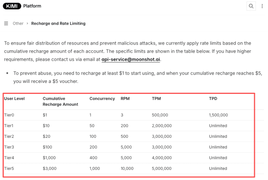
Task: Click the $10 recharge amount cell
Action: coord(46,126)
